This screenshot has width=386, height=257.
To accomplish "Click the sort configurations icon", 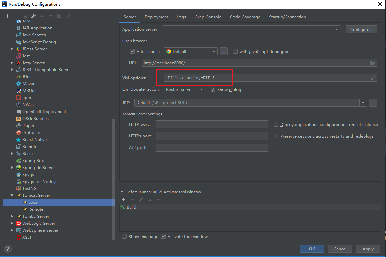I will point(68,16).
